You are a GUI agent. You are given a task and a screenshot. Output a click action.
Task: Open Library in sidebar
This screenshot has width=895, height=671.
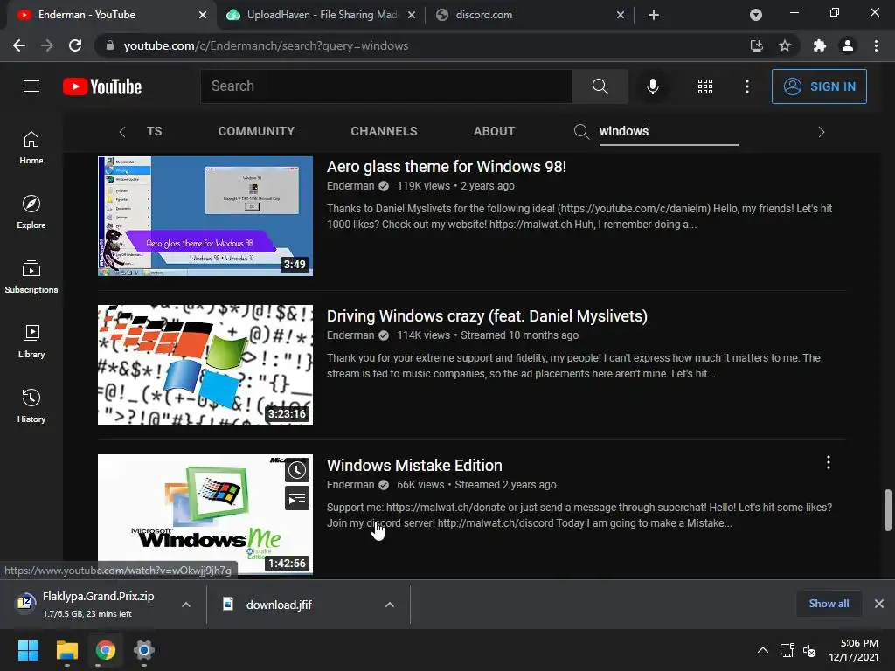tap(31, 342)
